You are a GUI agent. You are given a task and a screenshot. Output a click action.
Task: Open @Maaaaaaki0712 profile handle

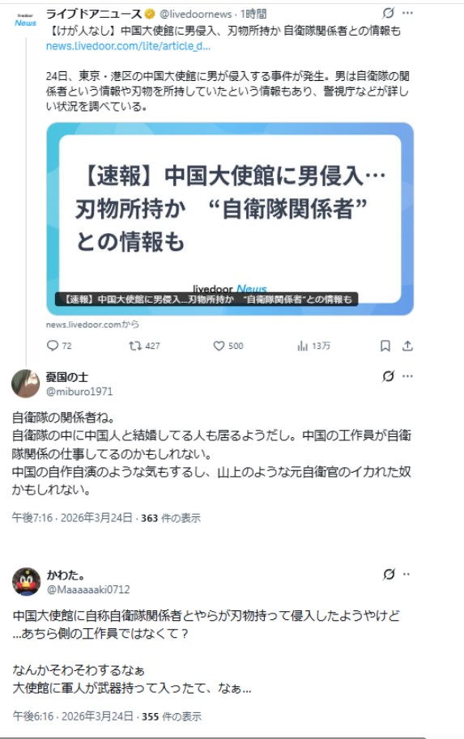pyautogui.click(x=88, y=589)
